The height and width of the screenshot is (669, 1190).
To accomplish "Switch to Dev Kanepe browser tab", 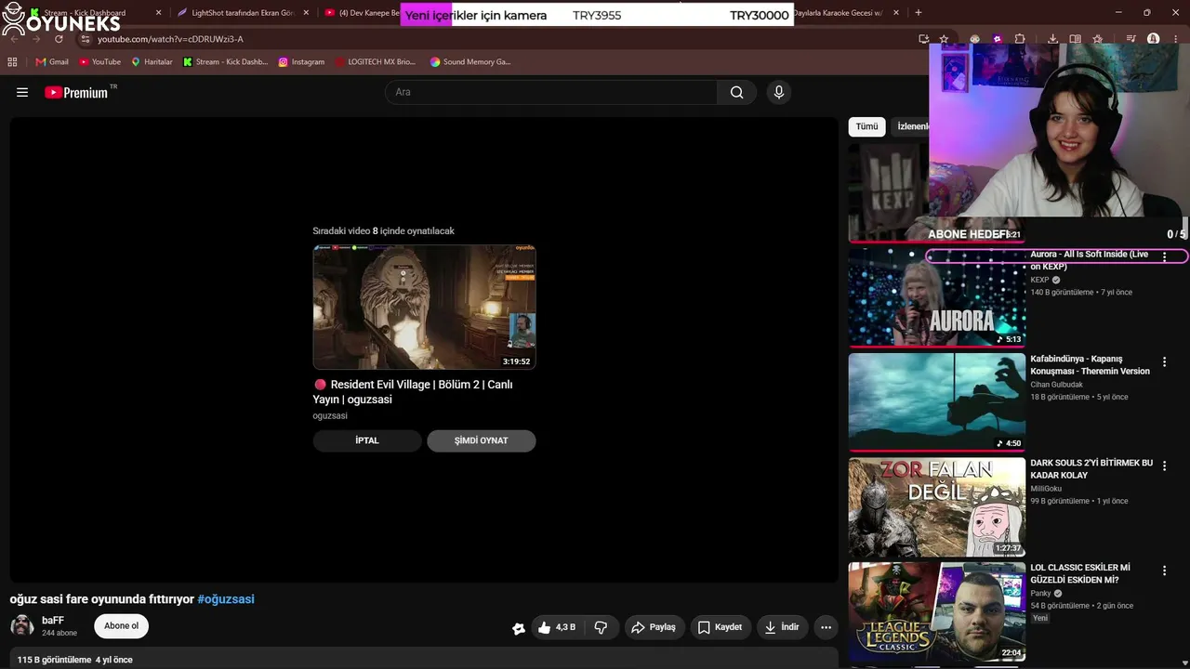I will click(361, 13).
